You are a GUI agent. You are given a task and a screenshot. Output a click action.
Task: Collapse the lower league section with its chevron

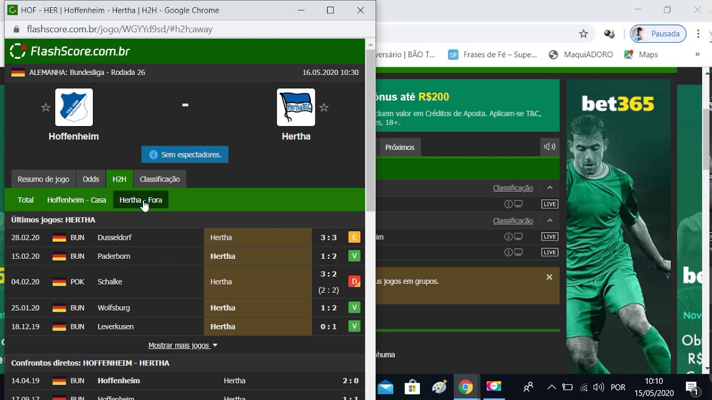click(x=550, y=221)
